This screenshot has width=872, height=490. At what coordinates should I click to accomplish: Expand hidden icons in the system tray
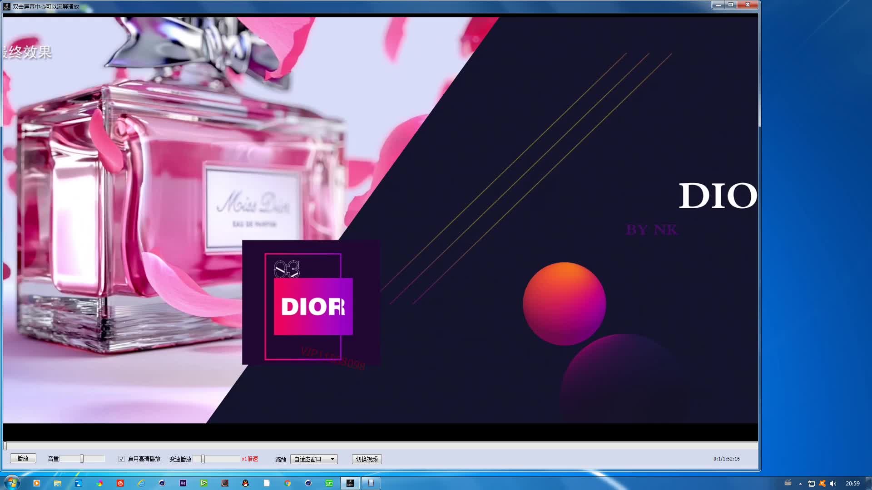tap(800, 484)
